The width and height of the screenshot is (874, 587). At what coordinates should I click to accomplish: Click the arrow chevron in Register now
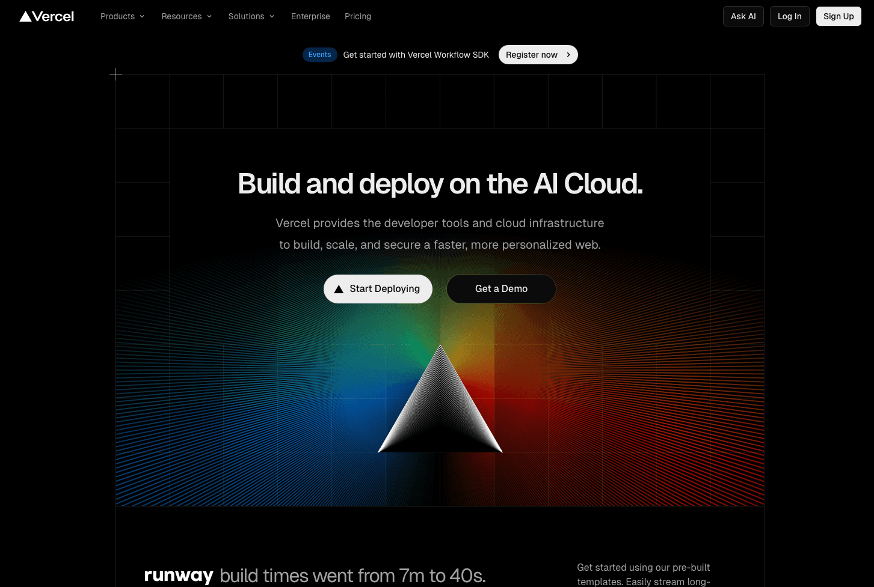pos(568,55)
